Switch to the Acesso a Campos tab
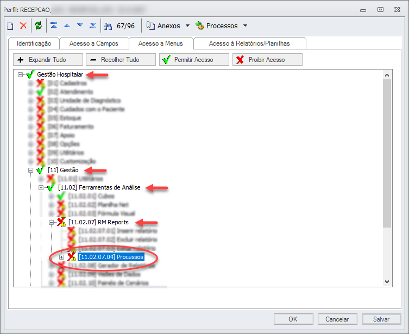409x334 pixels. (x=94, y=43)
